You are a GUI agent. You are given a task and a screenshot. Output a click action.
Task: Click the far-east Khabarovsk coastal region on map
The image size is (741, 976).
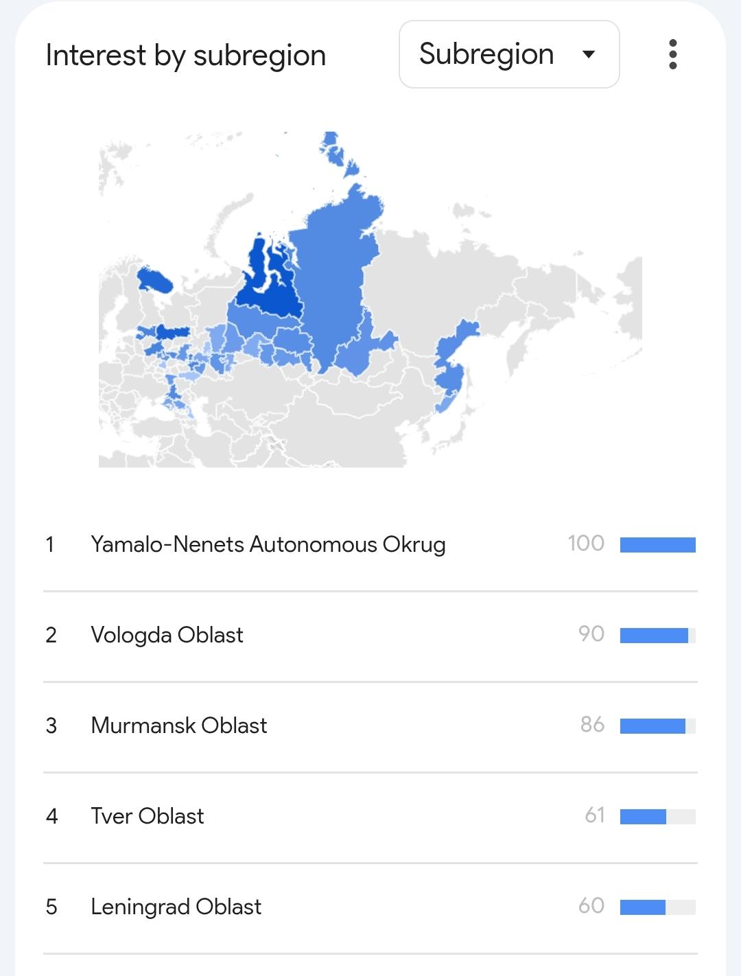click(x=451, y=364)
